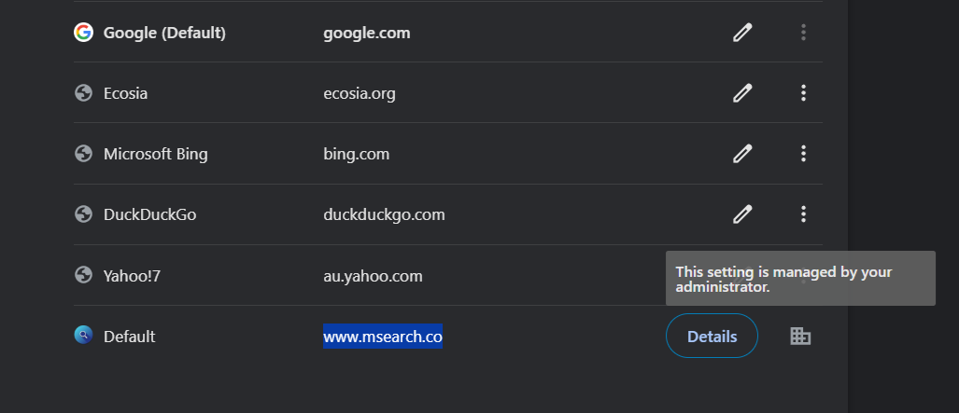Image resolution: width=959 pixels, height=413 pixels.
Task: Click globe icon beside Ecosia
Action: (83, 93)
